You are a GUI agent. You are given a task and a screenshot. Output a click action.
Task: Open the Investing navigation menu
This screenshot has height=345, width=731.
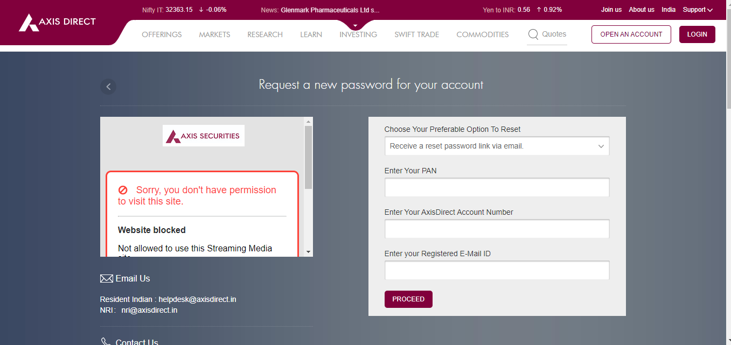pos(358,34)
